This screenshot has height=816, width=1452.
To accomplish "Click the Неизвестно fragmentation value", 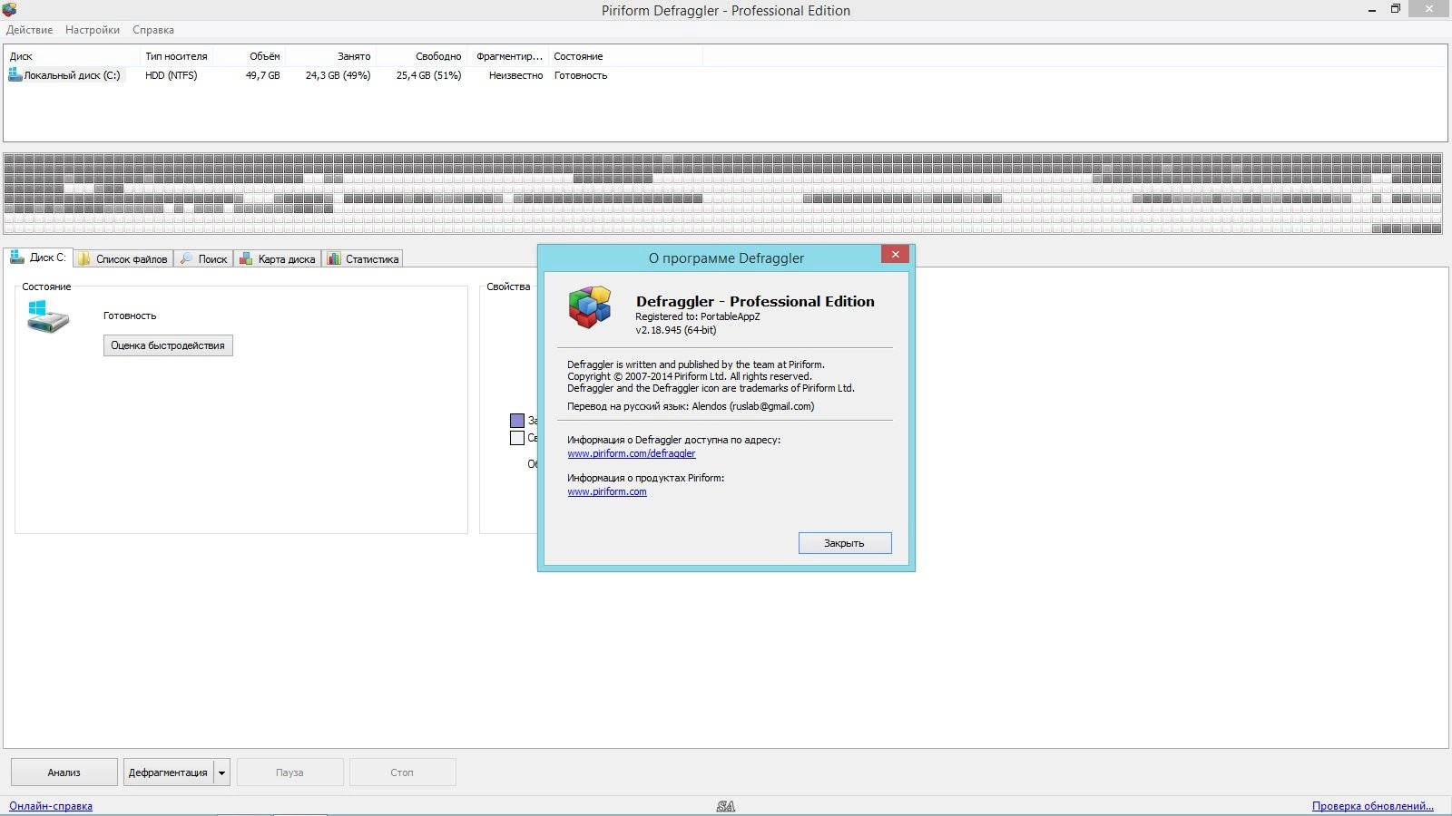I will (x=515, y=75).
